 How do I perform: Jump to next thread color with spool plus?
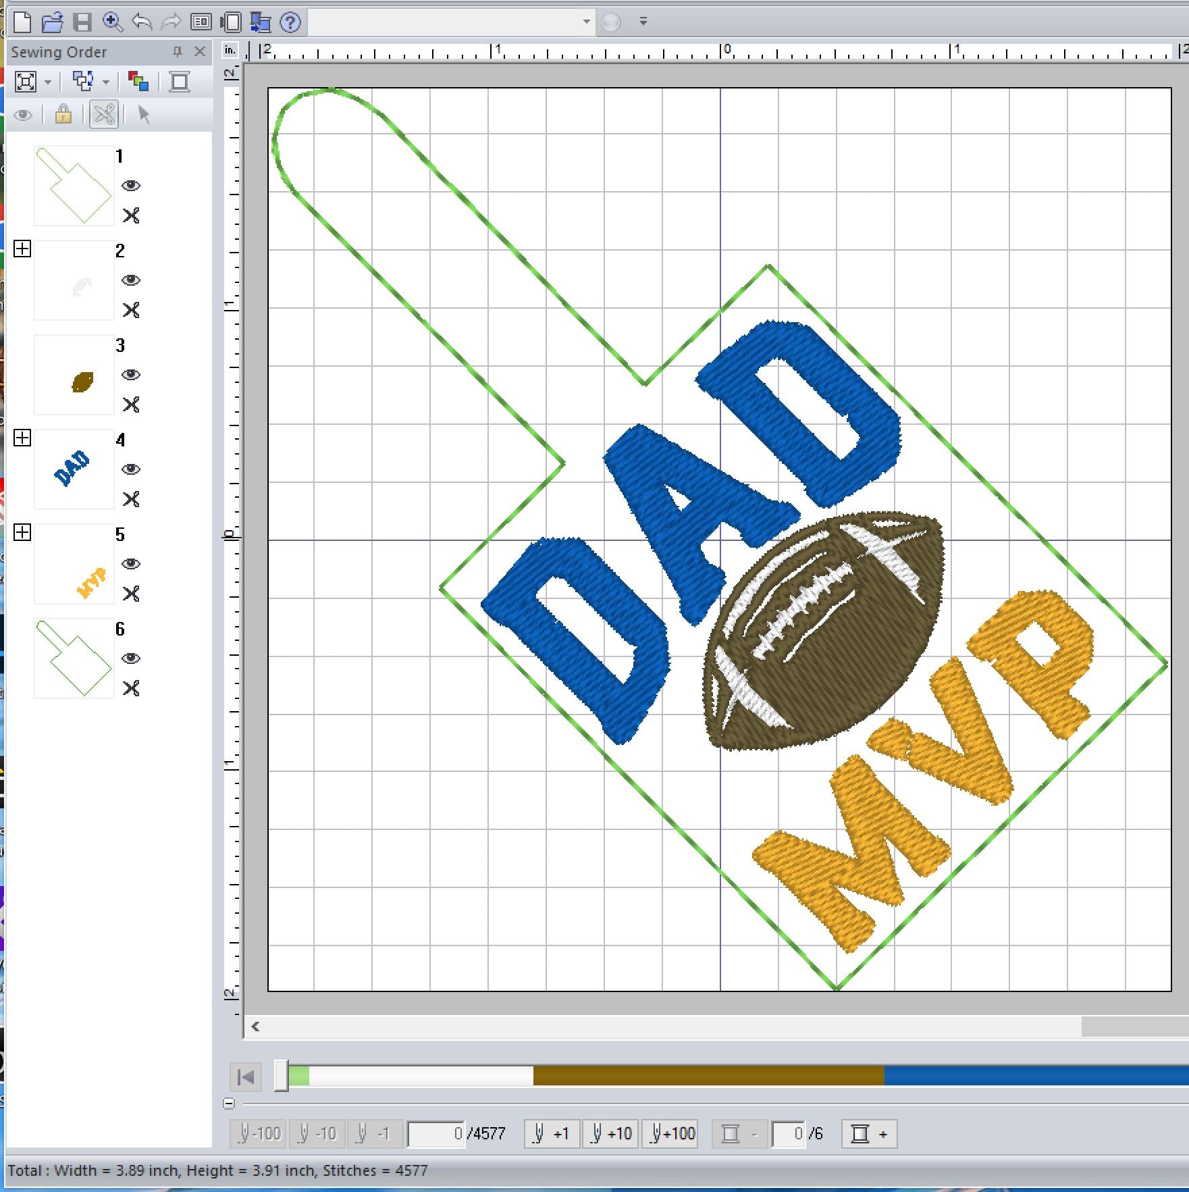tap(869, 1134)
